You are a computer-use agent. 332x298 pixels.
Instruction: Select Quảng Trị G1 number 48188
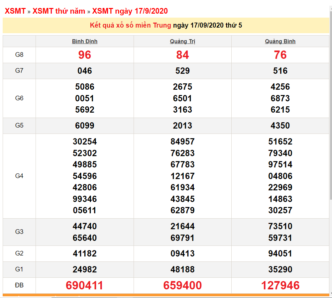pos(182,269)
